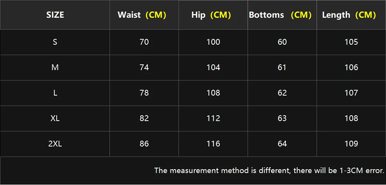This screenshot has height=185, width=386.
Task: Select hip value 116 in 2XL row
Action: coord(213,144)
